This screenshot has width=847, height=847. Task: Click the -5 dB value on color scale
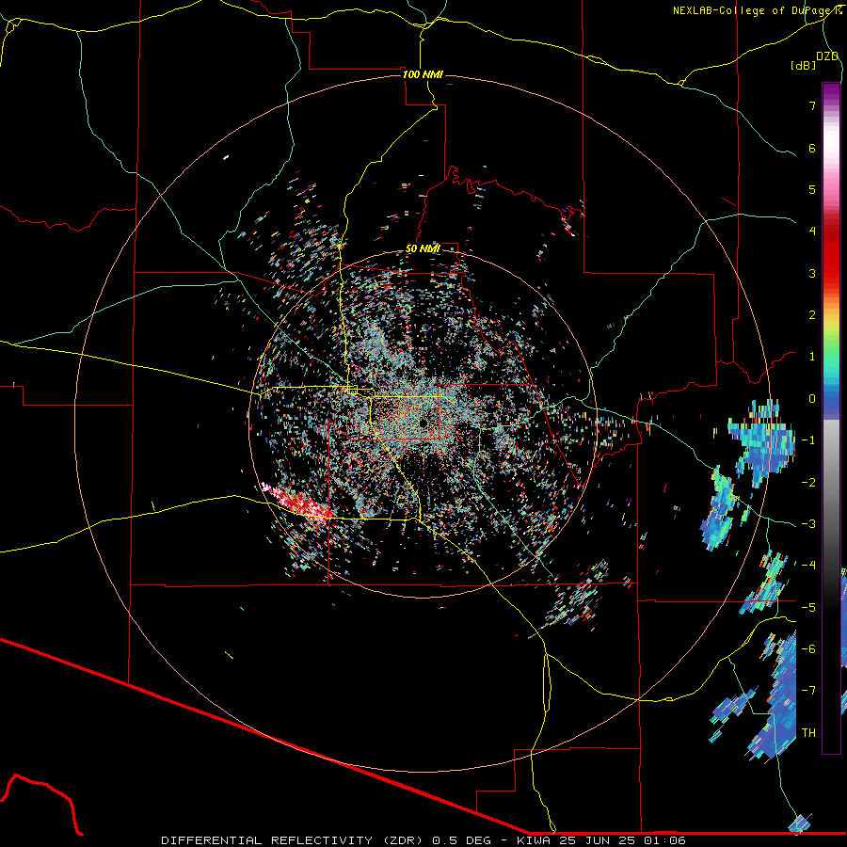[808, 608]
